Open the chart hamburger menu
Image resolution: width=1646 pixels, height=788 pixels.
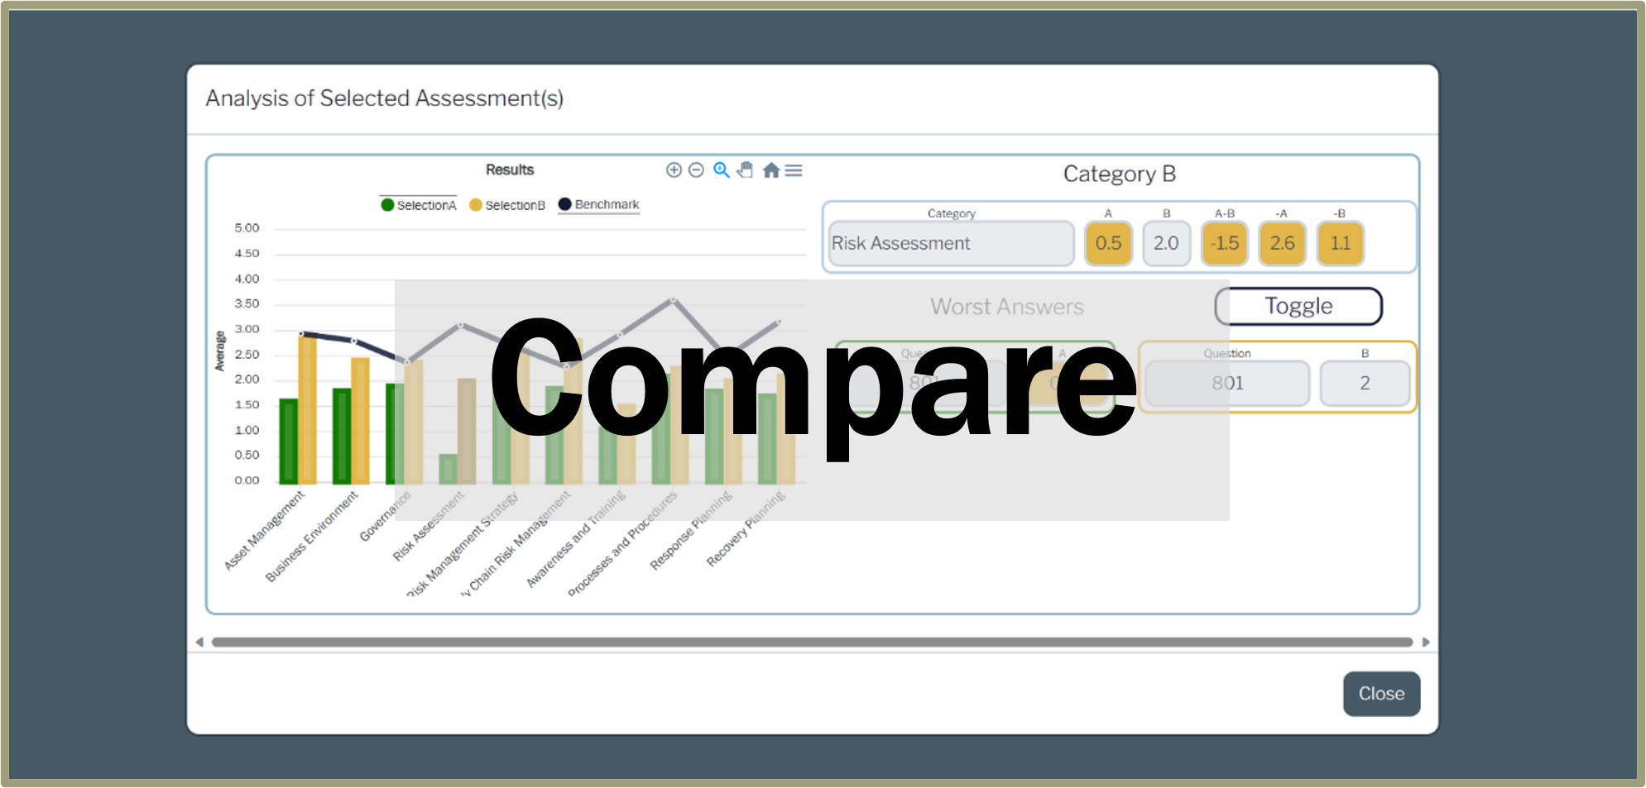point(794,170)
